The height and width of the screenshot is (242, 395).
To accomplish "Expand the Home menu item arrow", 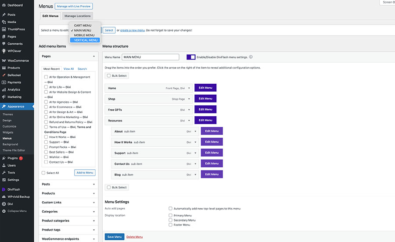I will click(189, 88).
